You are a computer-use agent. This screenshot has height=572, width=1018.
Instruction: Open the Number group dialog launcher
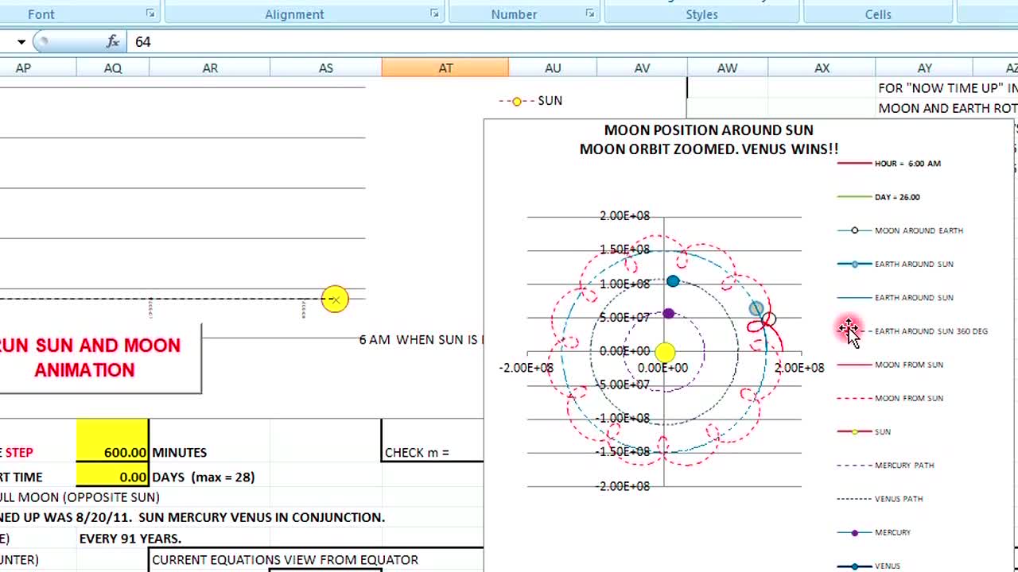tap(590, 14)
